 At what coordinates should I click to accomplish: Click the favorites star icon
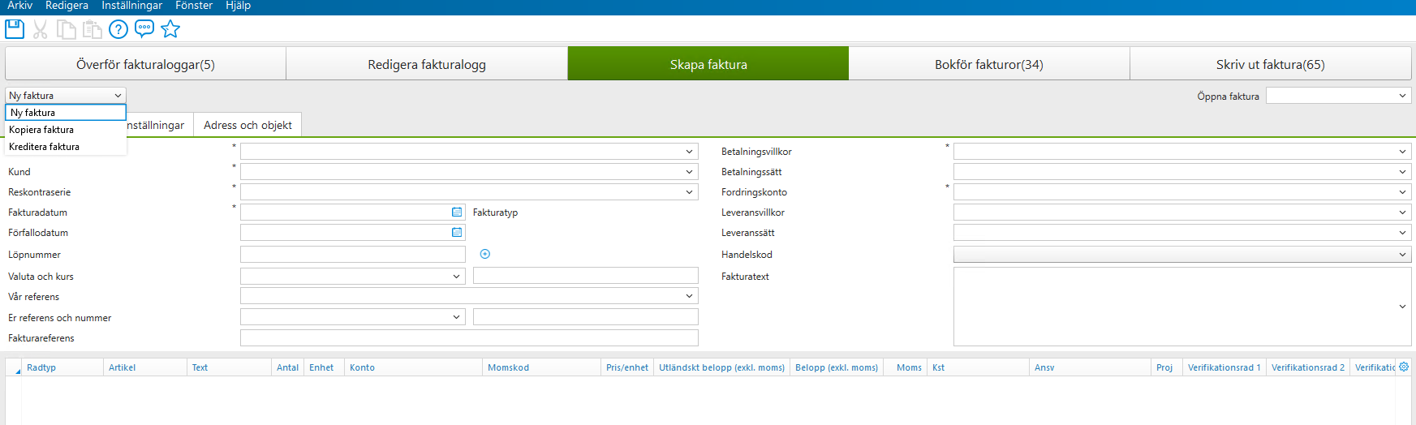pos(170,29)
